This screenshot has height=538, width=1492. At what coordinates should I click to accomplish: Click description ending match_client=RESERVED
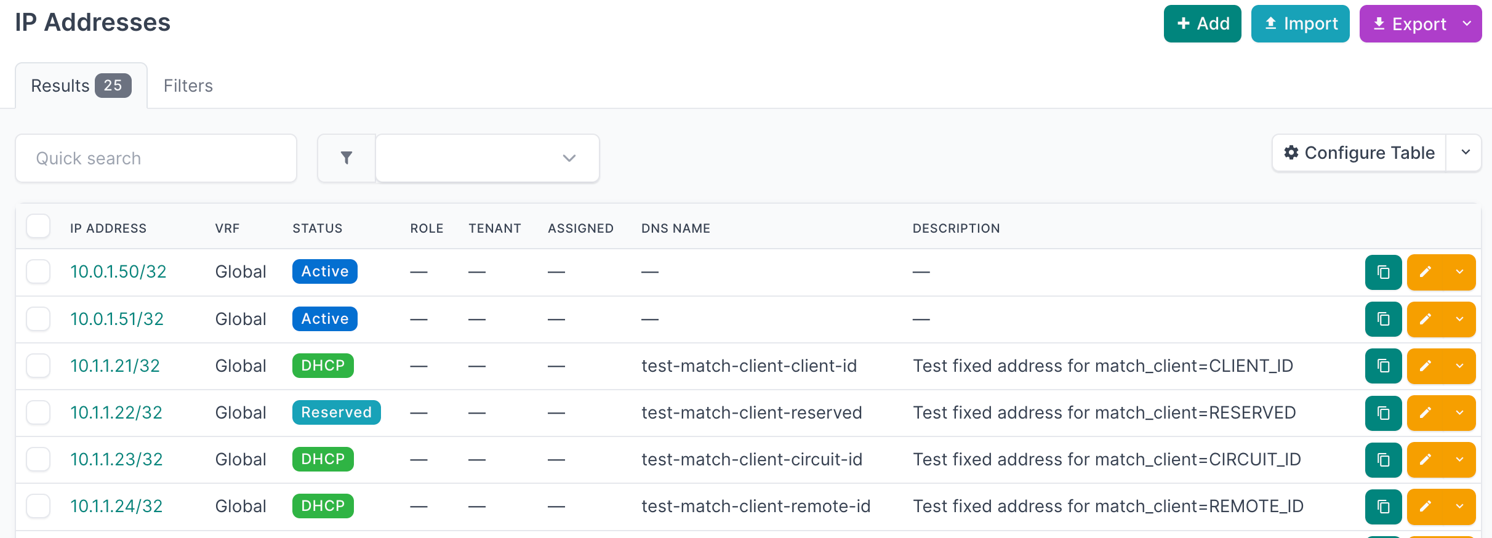pyautogui.click(x=1105, y=412)
